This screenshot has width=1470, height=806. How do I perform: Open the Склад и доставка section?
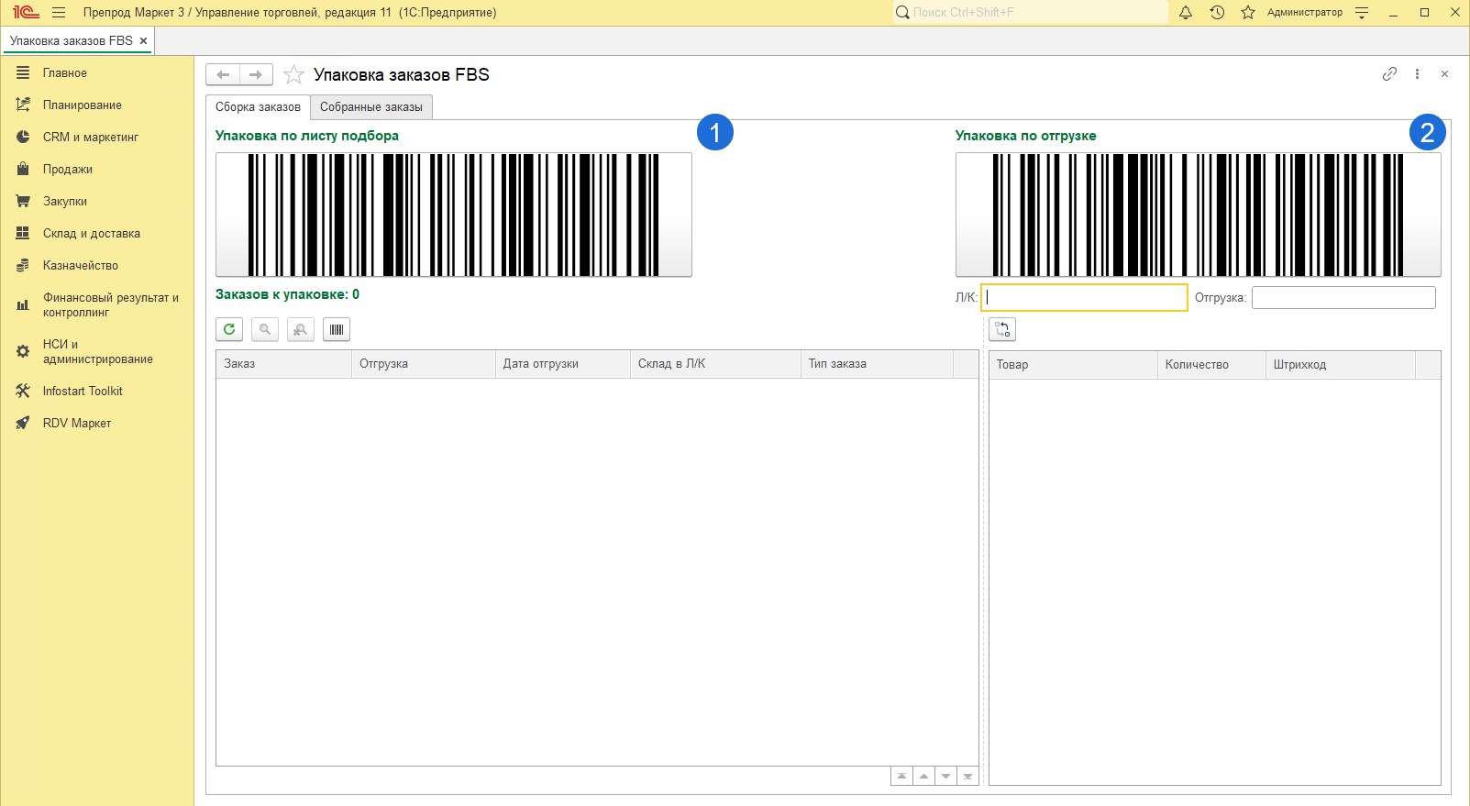click(92, 234)
